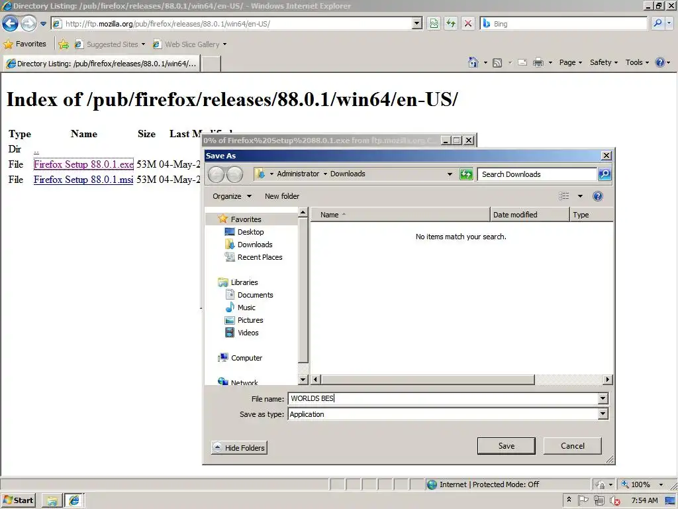Select Pictures library in navigation pane
This screenshot has width=678, height=509.
click(244, 320)
